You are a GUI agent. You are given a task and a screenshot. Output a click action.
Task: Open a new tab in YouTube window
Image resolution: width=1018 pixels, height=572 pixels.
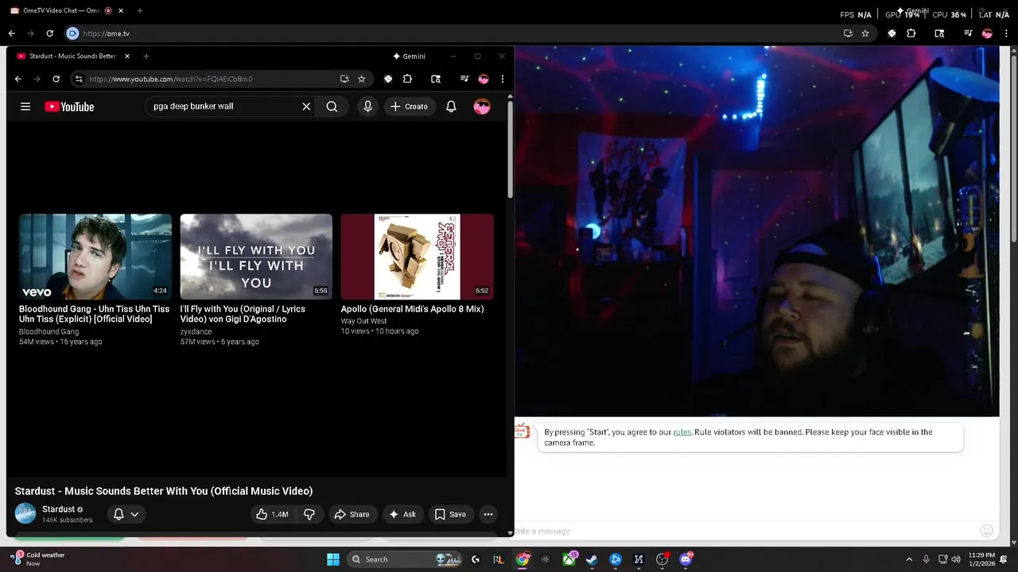(x=146, y=56)
